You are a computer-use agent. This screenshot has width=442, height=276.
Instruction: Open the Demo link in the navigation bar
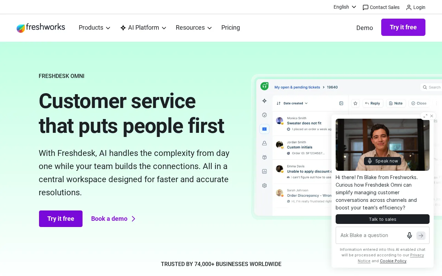point(365,28)
